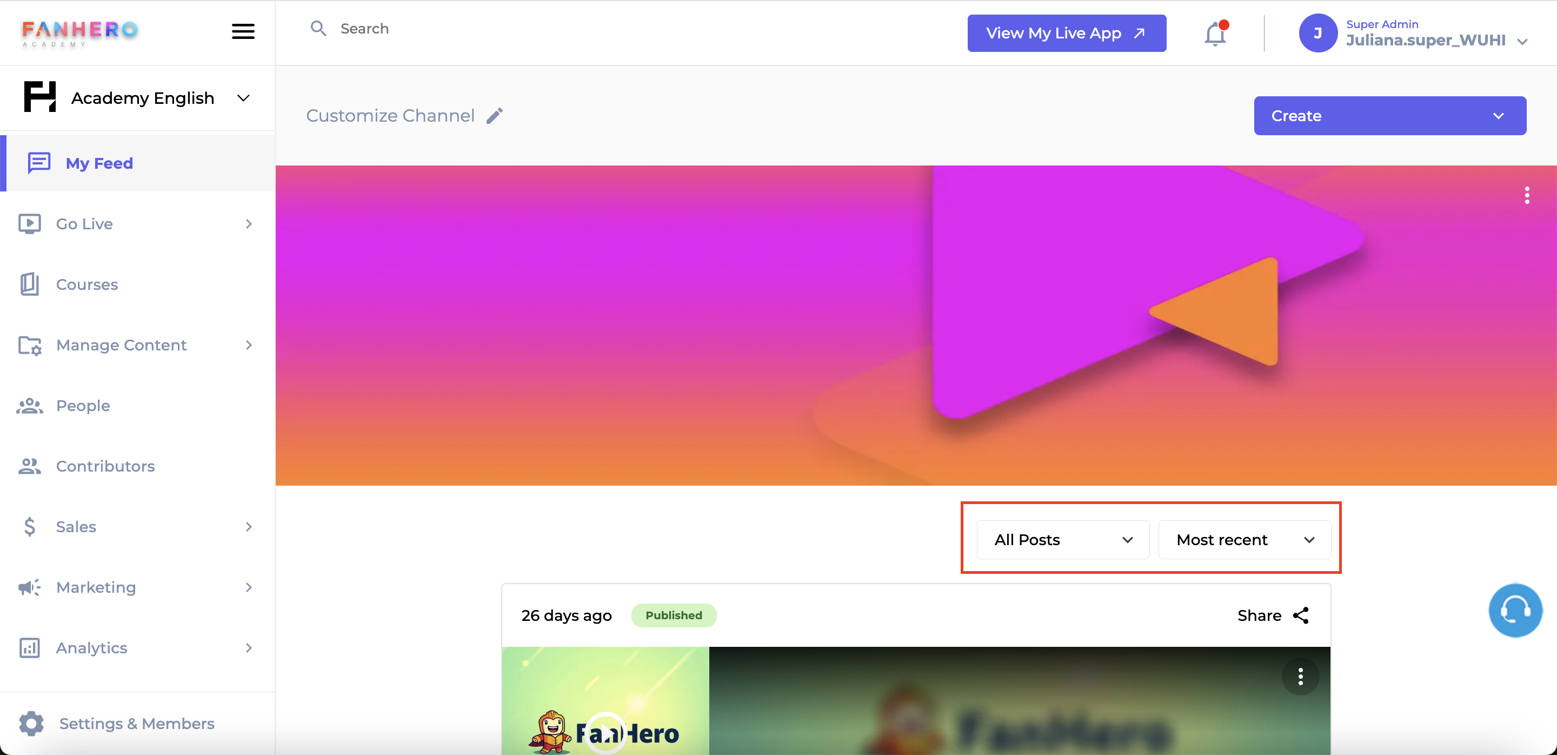The image size is (1557, 755).
Task: Click the People group icon
Action: (30, 406)
